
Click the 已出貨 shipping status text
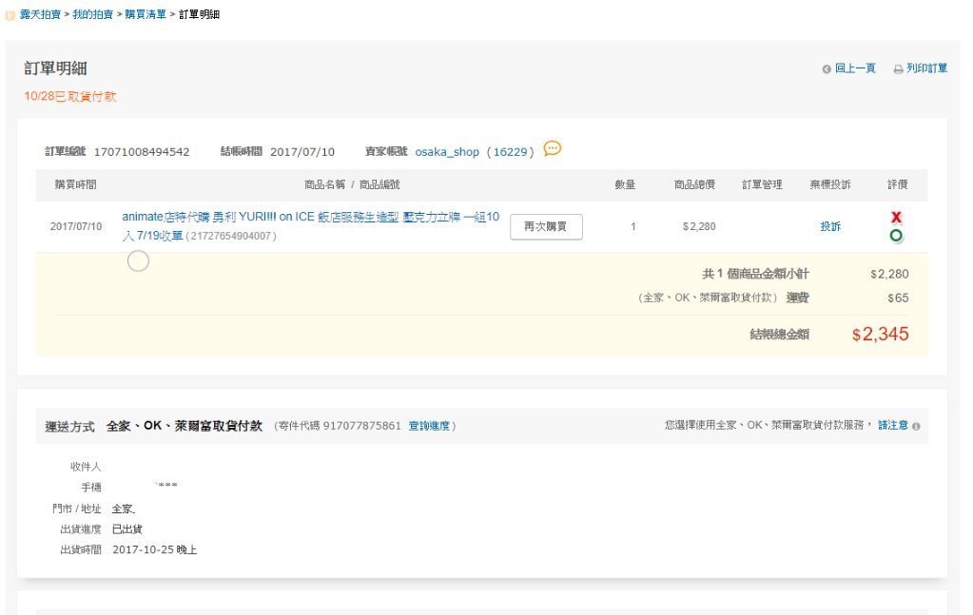(x=127, y=529)
